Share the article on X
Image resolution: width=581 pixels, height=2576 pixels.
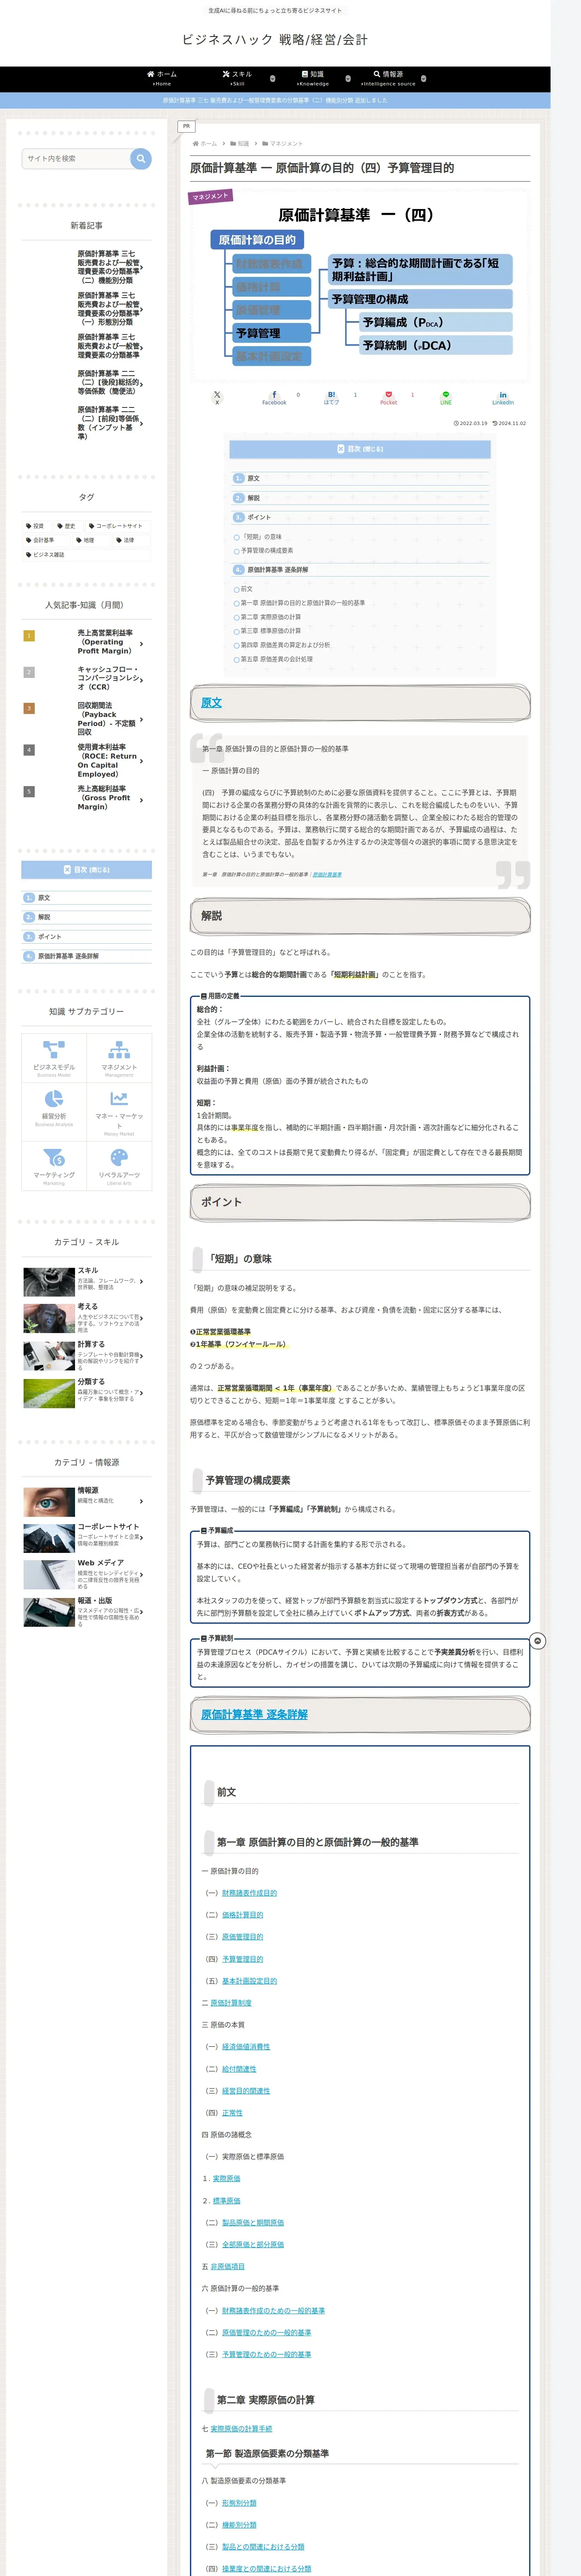point(217,398)
